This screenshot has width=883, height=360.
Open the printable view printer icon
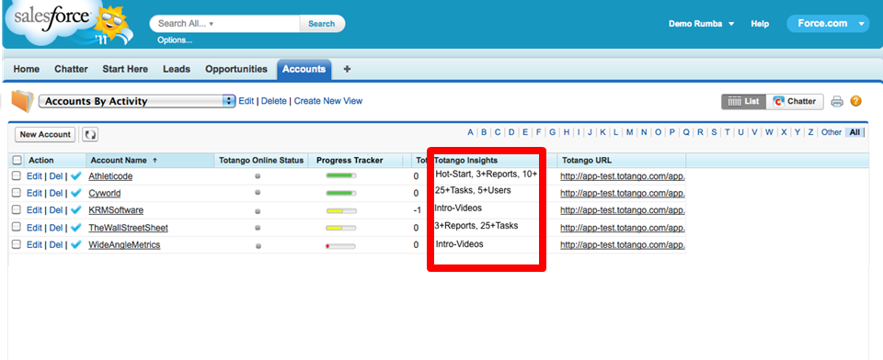tap(837, 102)
